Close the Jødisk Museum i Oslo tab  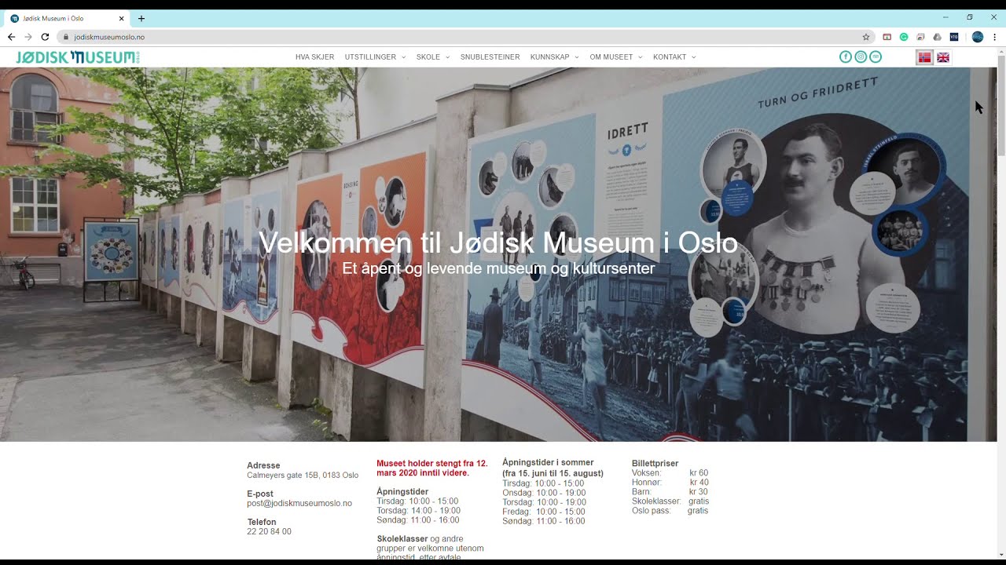[122, 18]
